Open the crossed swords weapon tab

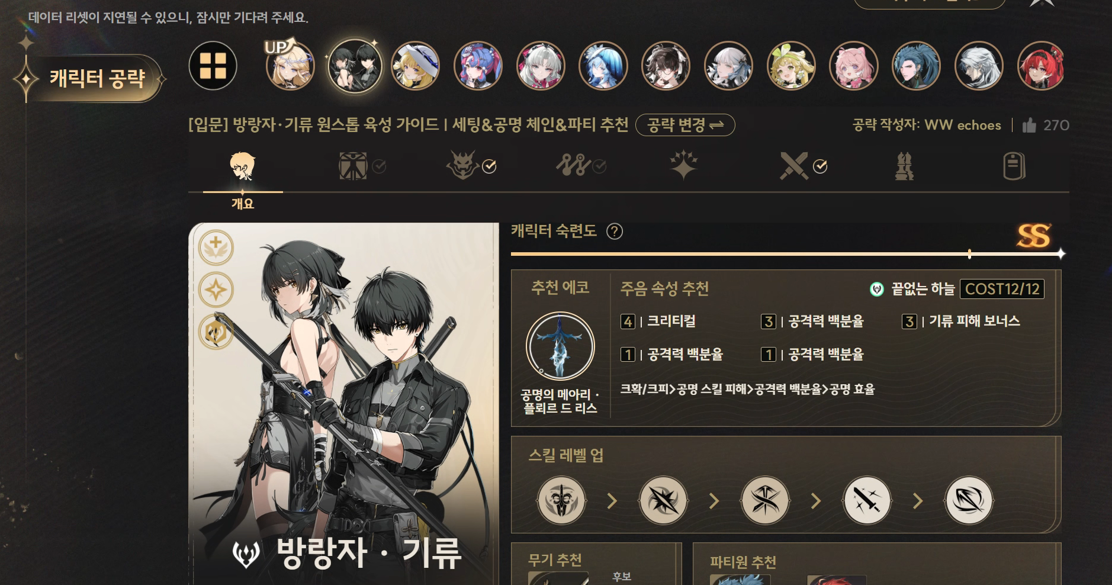point(793,166)
